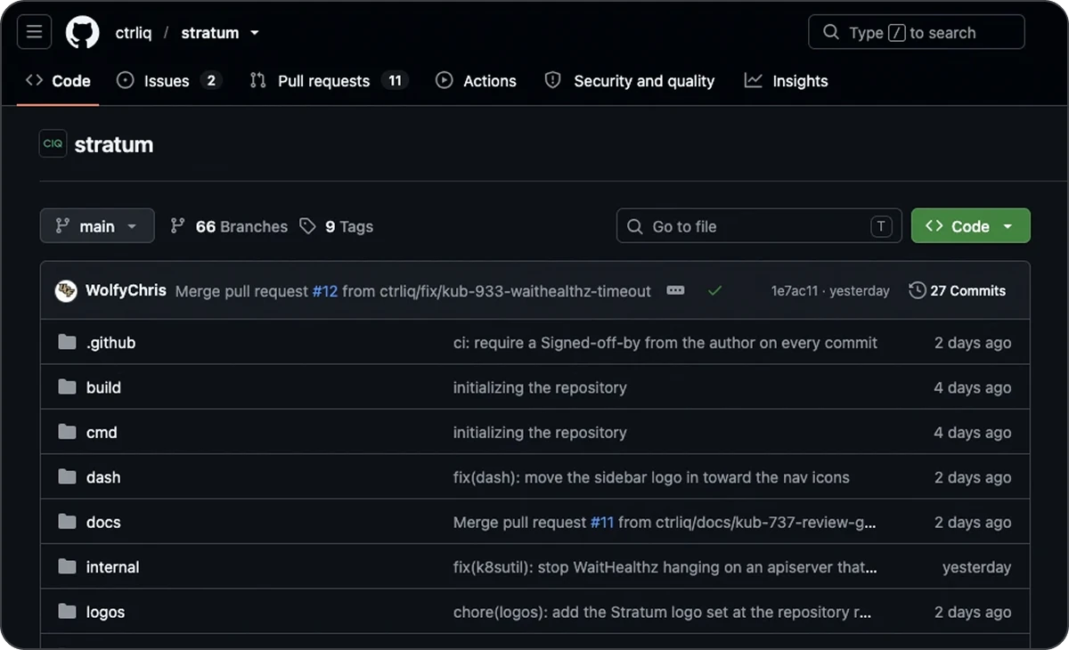Open the stratum repository breadcrumb

pos(210,33)
